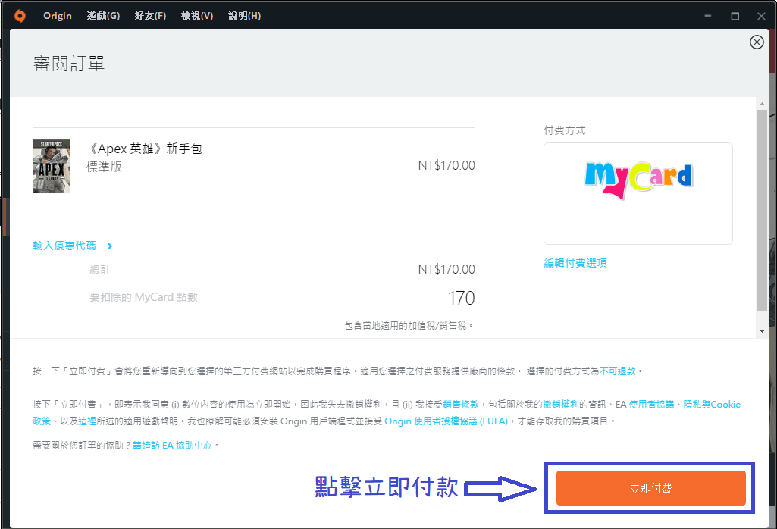This screenshot has height=529, width=777.
Task: Expand promo code chevron arrow
Action: [x=110, y=246]
